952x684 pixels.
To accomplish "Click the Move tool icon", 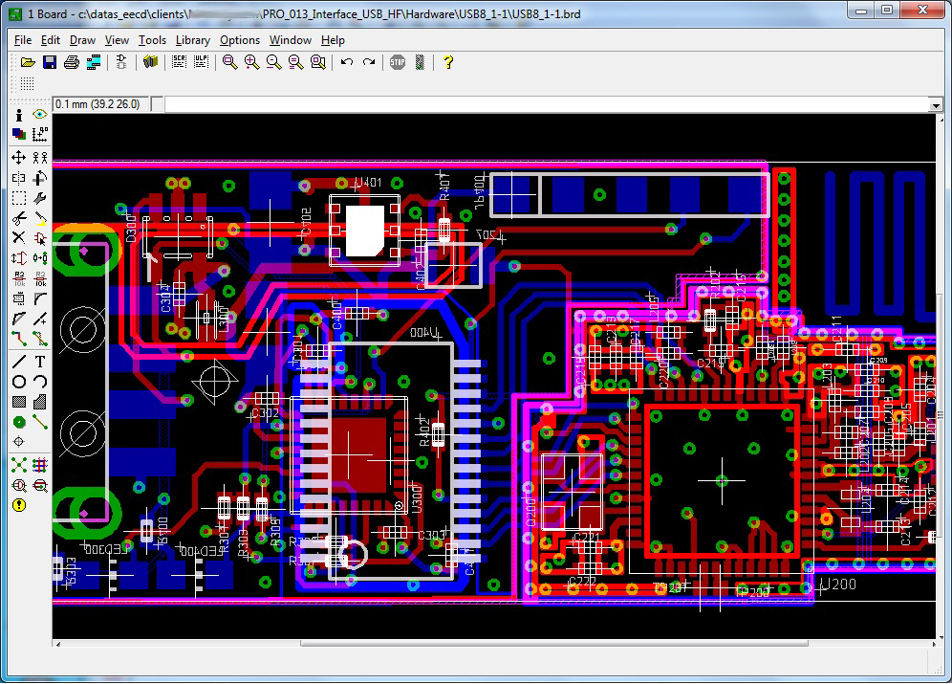I will (x=18, y=157).
